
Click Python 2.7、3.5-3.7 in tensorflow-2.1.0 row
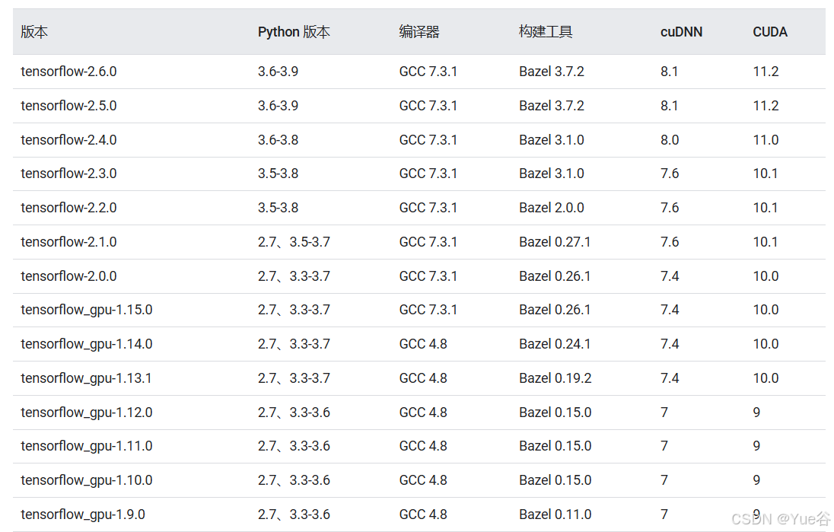coord(294,242)
